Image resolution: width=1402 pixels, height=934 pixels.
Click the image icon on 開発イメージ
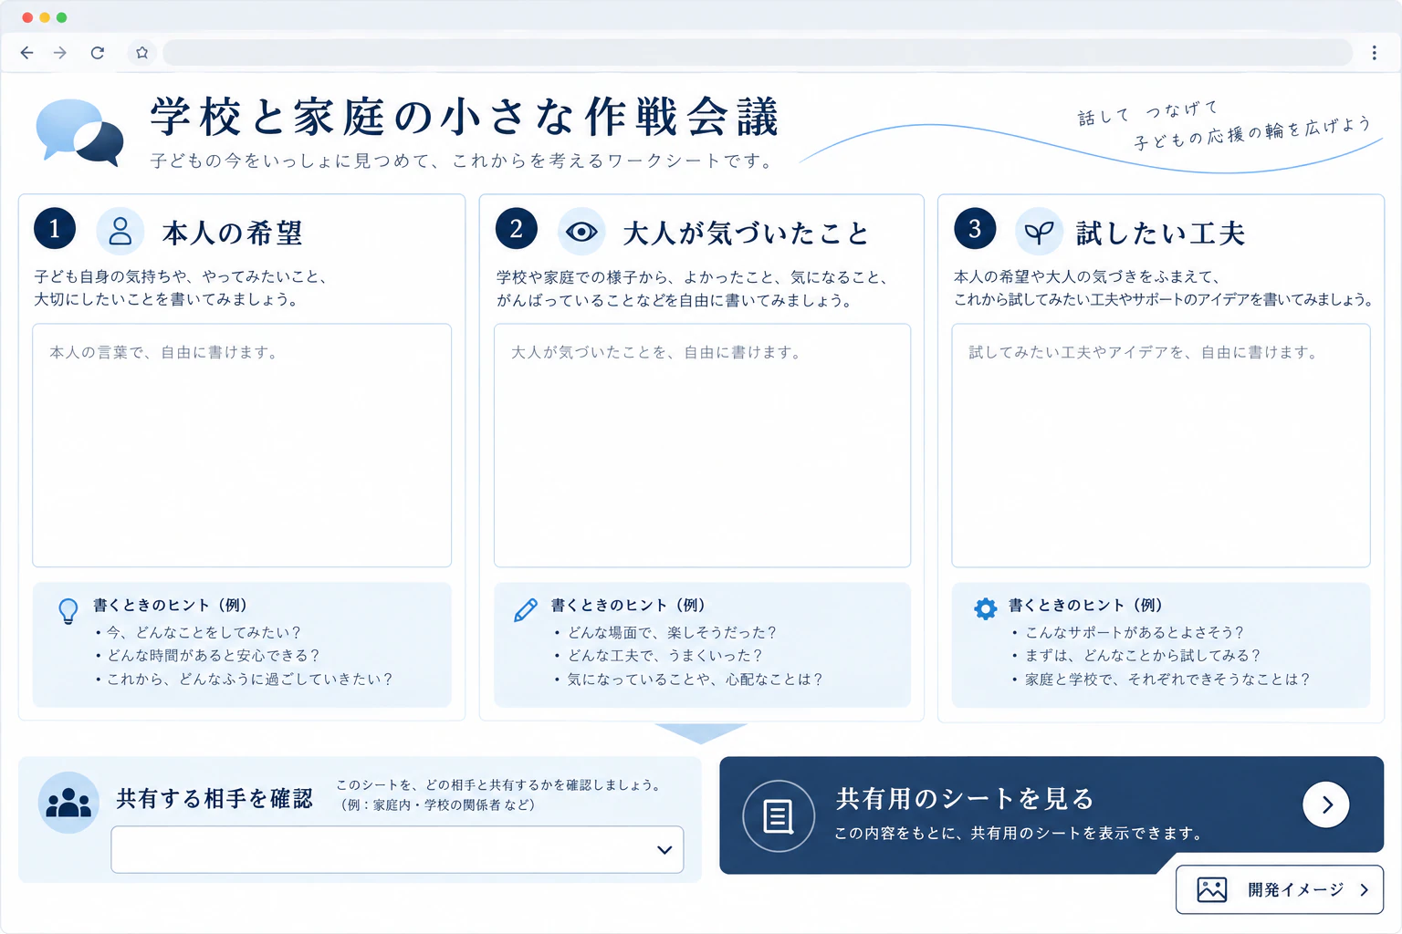point(1211,889)
